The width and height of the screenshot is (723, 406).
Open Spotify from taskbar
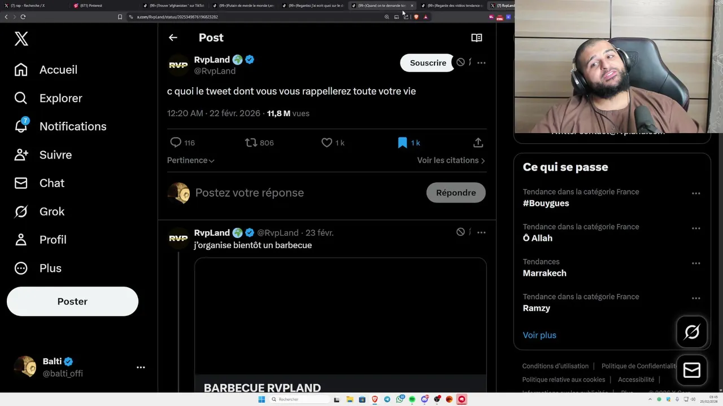click(412, 399)
